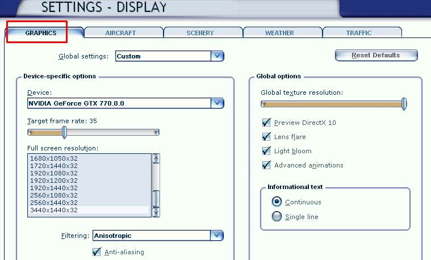The image size is (431, 260).
Task: Open the Device dropdown list
Action: click(217, 103)
